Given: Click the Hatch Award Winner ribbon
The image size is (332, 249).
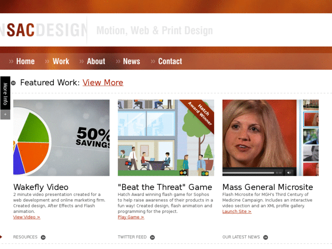Looking at the screenshot, I should pos(200,113).
